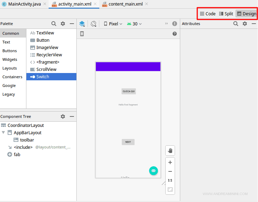Switch to content_main.xml tab
258x202 pixels.
(125, 4)
